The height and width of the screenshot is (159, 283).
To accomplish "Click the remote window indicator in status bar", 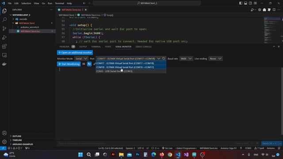I will click(3, 148).
